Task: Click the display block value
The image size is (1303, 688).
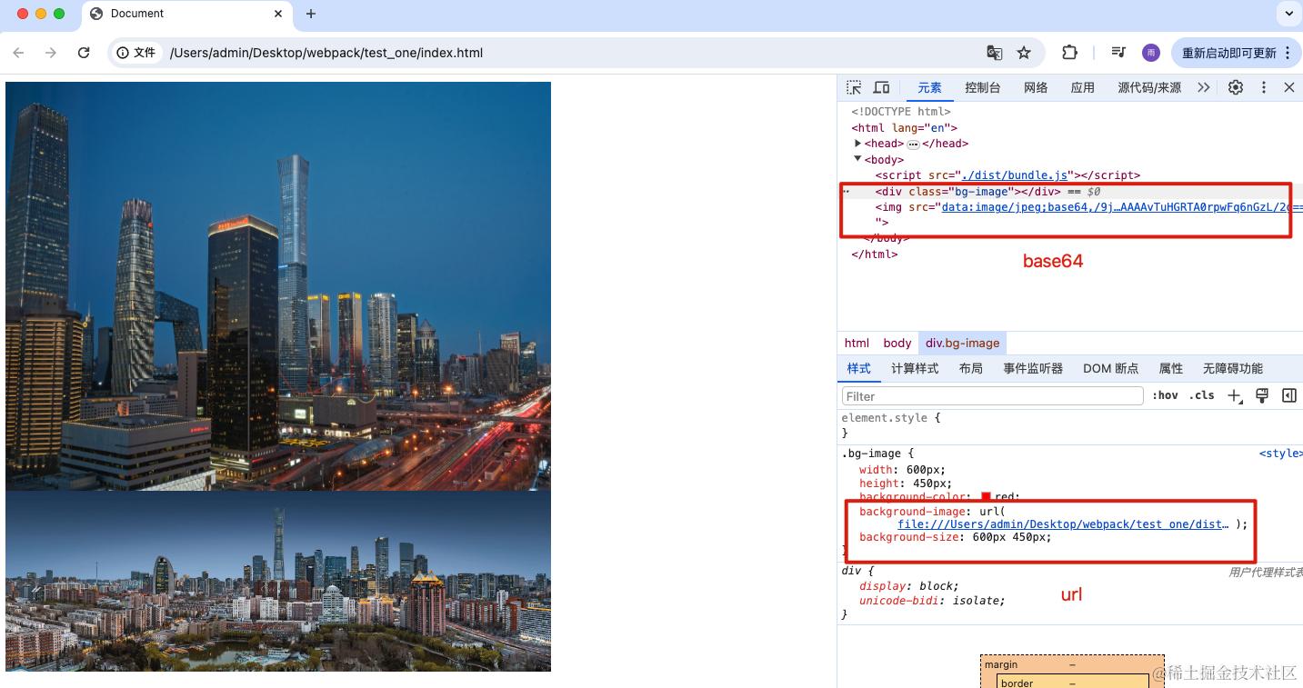Action: (x=937, y=586)
